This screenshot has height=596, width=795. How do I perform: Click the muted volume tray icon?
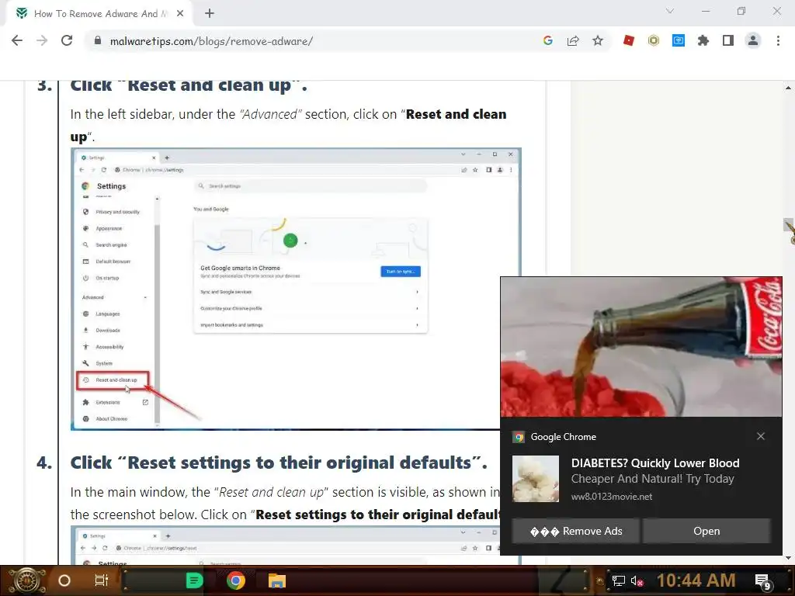637,580
